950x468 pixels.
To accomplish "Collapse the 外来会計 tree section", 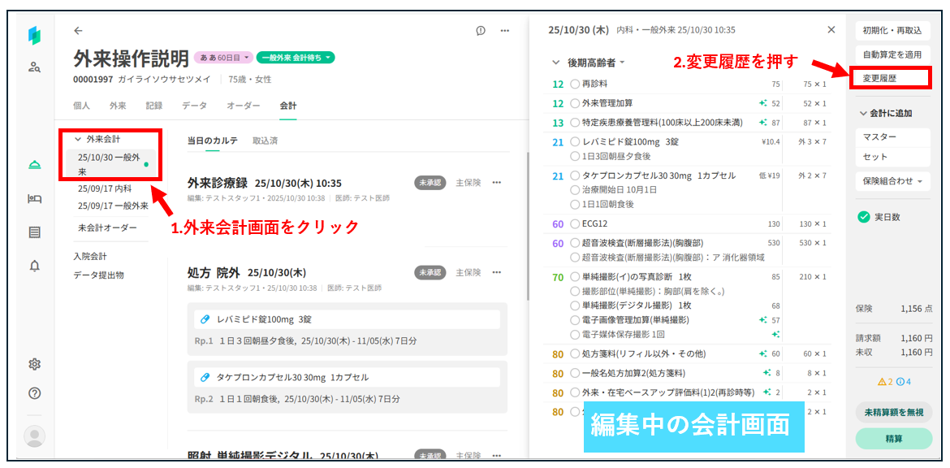I will (78, 139).
